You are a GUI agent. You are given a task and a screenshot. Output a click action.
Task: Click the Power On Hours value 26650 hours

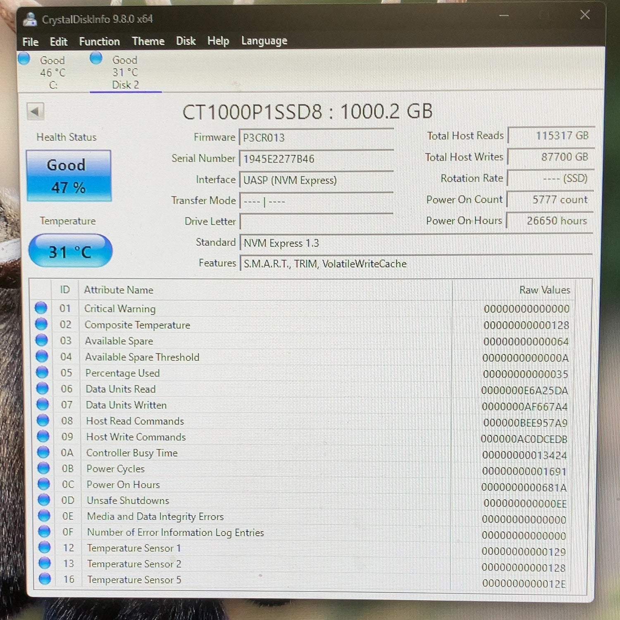coord(550,221)
